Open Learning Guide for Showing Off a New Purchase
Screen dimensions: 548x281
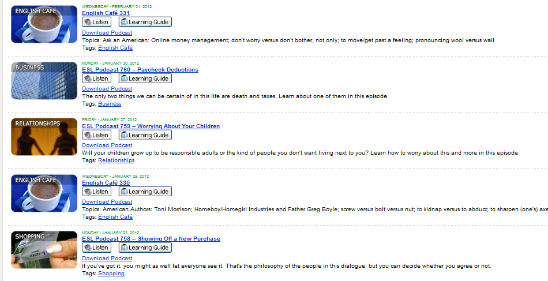coord(145,248)
